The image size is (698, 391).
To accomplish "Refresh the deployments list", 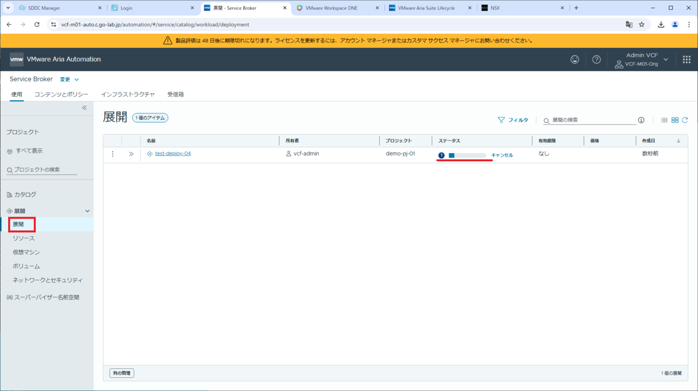I will point(685,120).
